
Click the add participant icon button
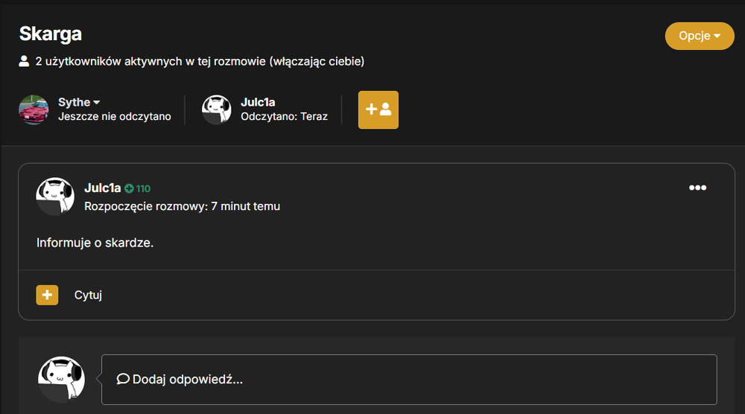point(378,109)
